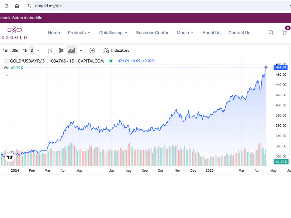This screenshot has width=291, height=218.
Task: Select the bars chart style icon
Action: 50,51
